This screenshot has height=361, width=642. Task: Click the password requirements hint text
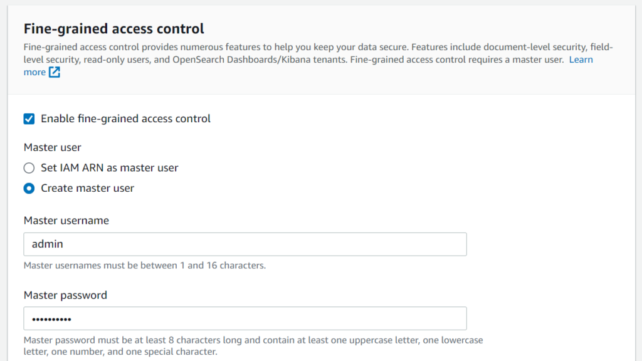click(253, 346)
